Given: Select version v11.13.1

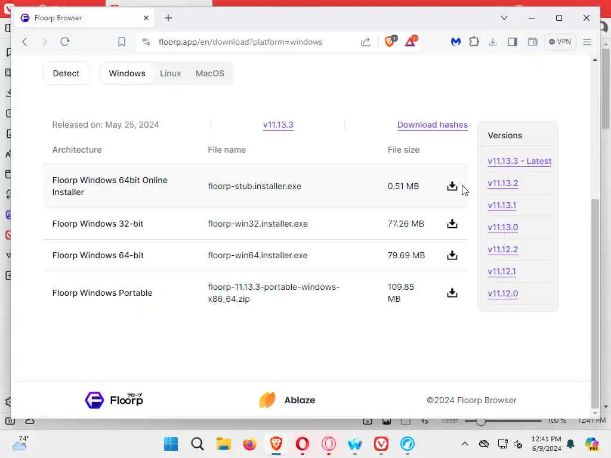Looking at the screenshot, I should tap(502, 205).
